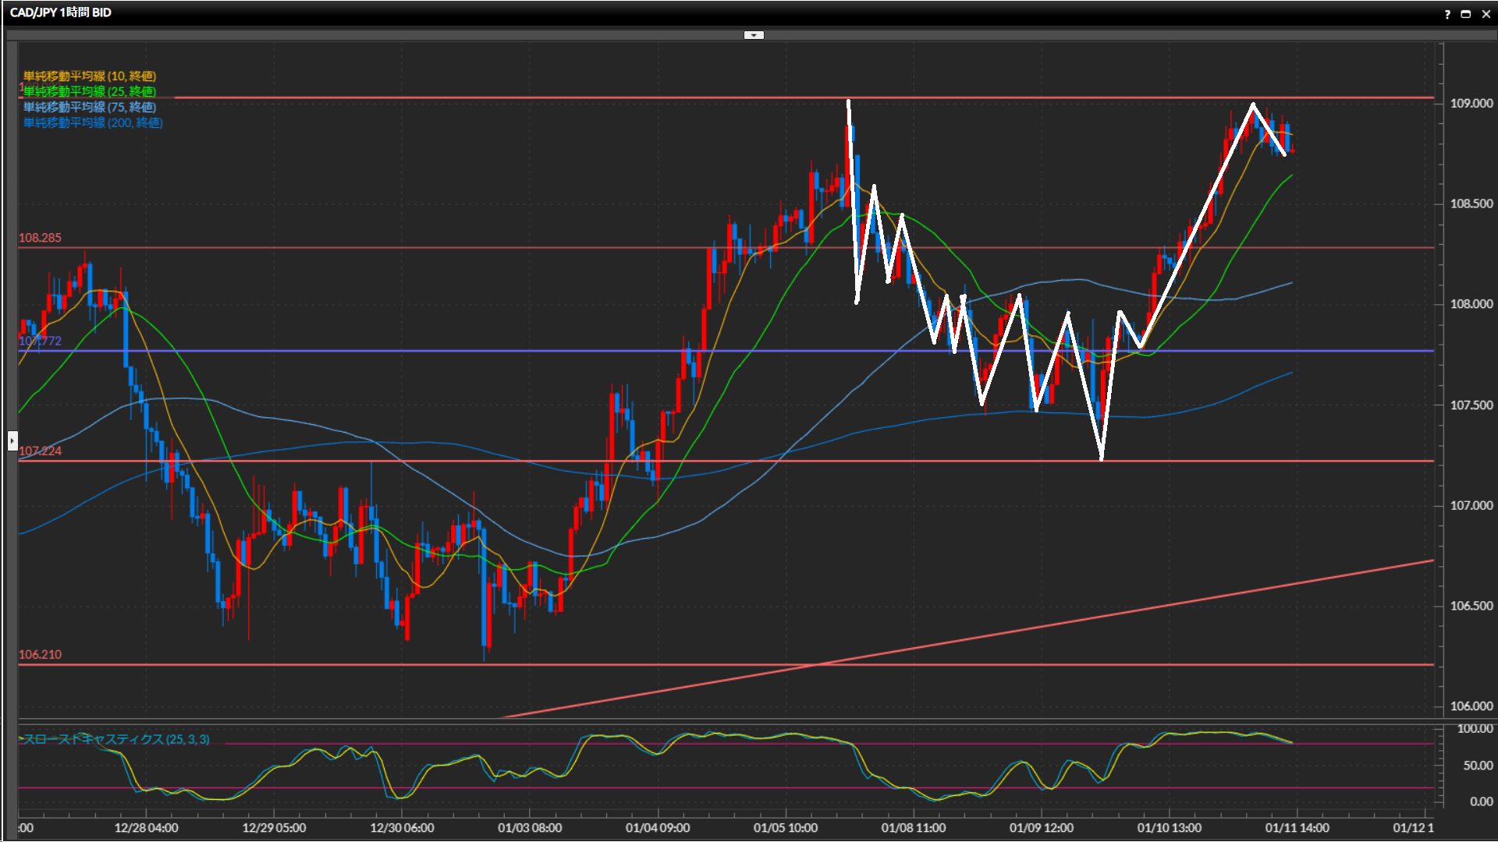This screenshot has width=1498, height=842.
Task: Close the CAD/JPY chart window
Action: coord(1485,14)
